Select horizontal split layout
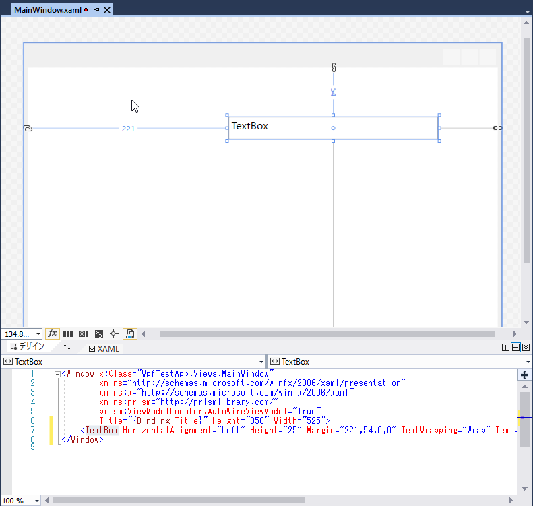Viewport: 533px width, 506px height. point(515,347)
